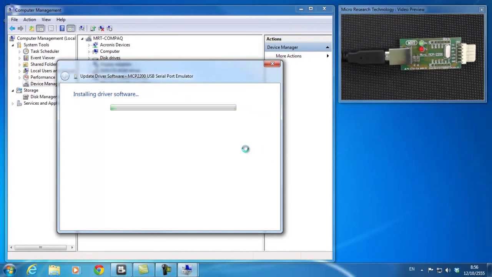Select Device Manager in the console tree
Viewport: 492px width, 277px height.
[x=43, y=84]
